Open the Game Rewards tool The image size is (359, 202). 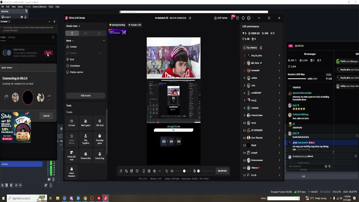[x=72, y=172]
